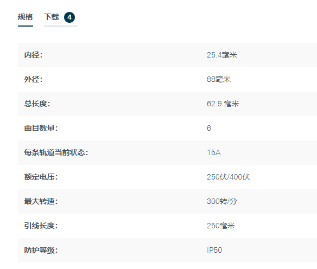Select the 内径 label
The width and height of the screenshot is (317, 269).
click(33, 55)
